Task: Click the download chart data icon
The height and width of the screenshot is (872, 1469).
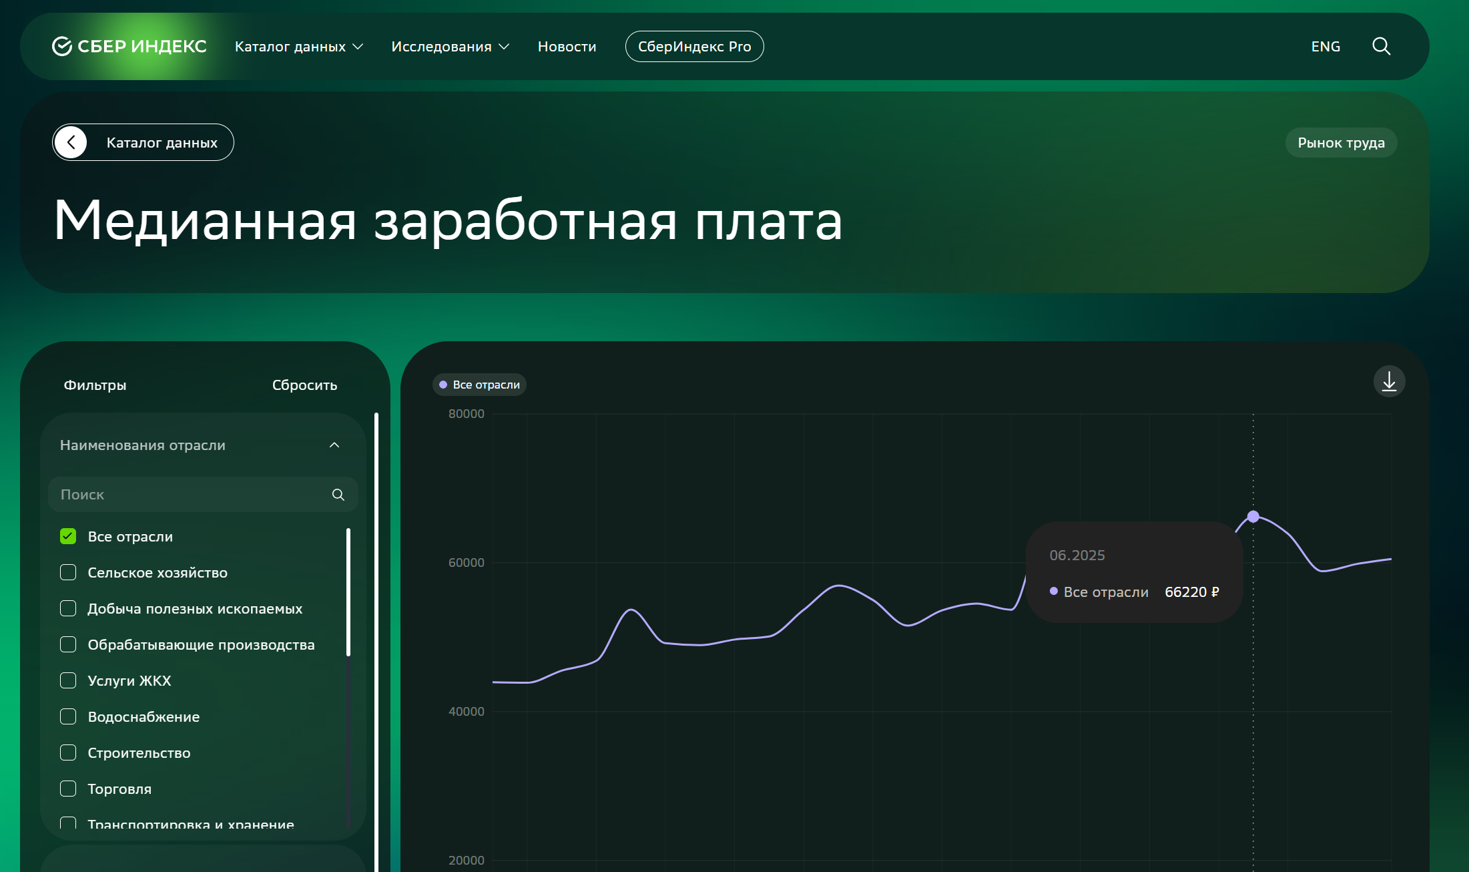Action: [x=1389, y=382]
